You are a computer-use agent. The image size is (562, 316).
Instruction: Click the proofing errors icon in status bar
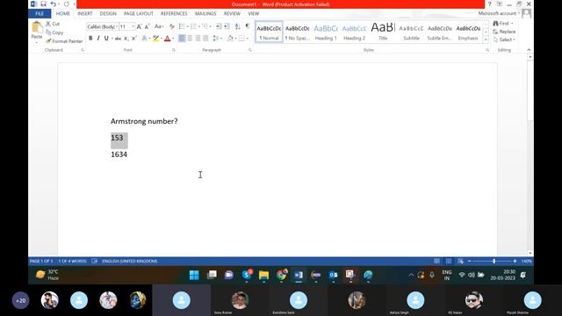click(94, 262)
